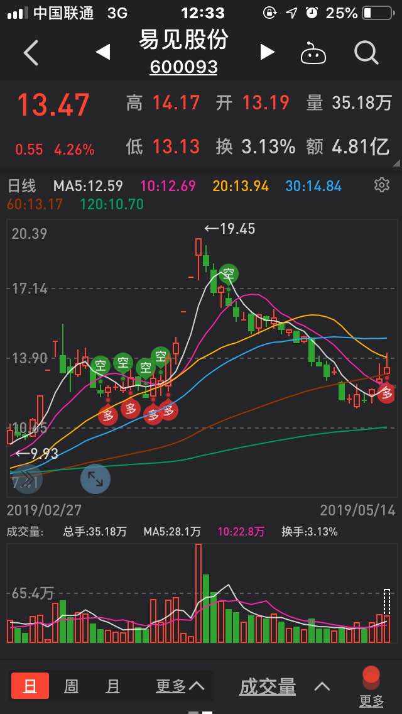The height and width of the screenshot is (714, 402).
Task: Tap the tallest red volume bar
Action: tap(198, 593)
